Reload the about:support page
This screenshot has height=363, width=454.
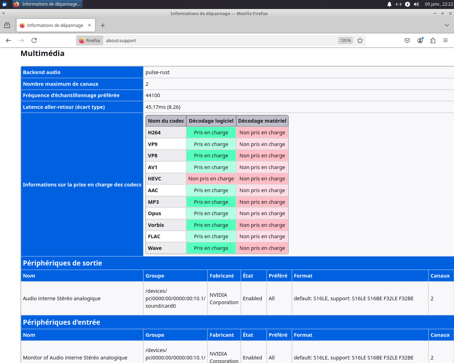pos(34,40)
